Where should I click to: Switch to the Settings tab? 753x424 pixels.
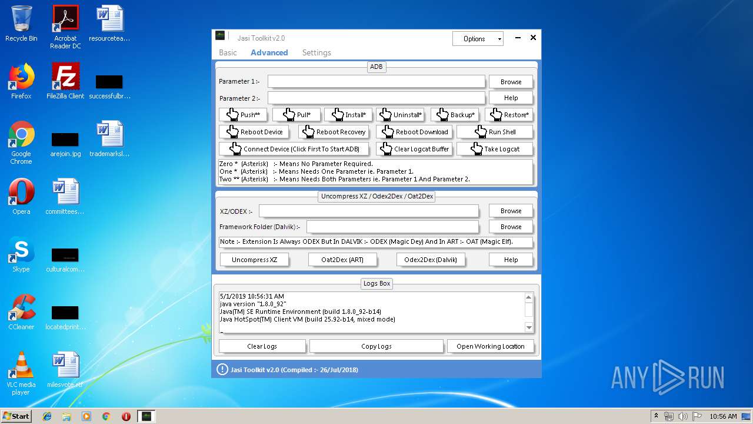(x=316, y=52)
